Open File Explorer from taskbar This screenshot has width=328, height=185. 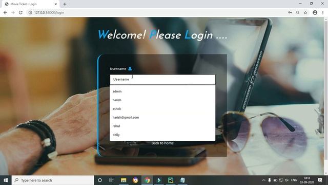point(124,180)
